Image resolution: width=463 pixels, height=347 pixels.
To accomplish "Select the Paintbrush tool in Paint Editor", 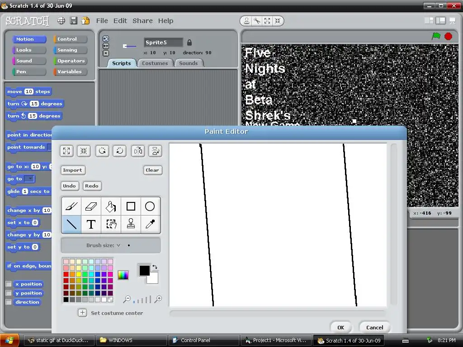I will pyautogui.click(x=71, y=206).
